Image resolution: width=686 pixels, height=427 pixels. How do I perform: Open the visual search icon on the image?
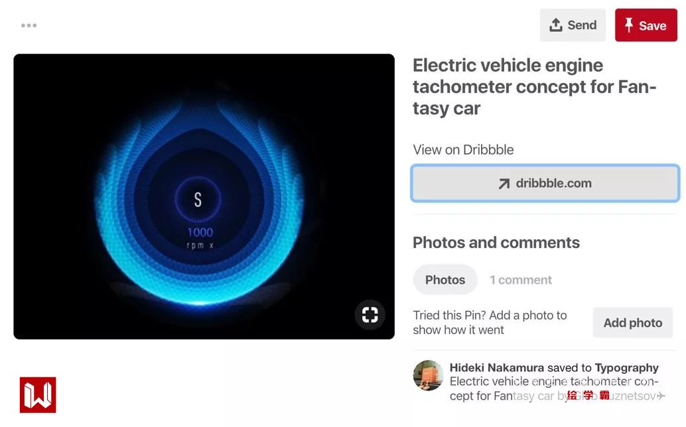[x=370, y=314]
